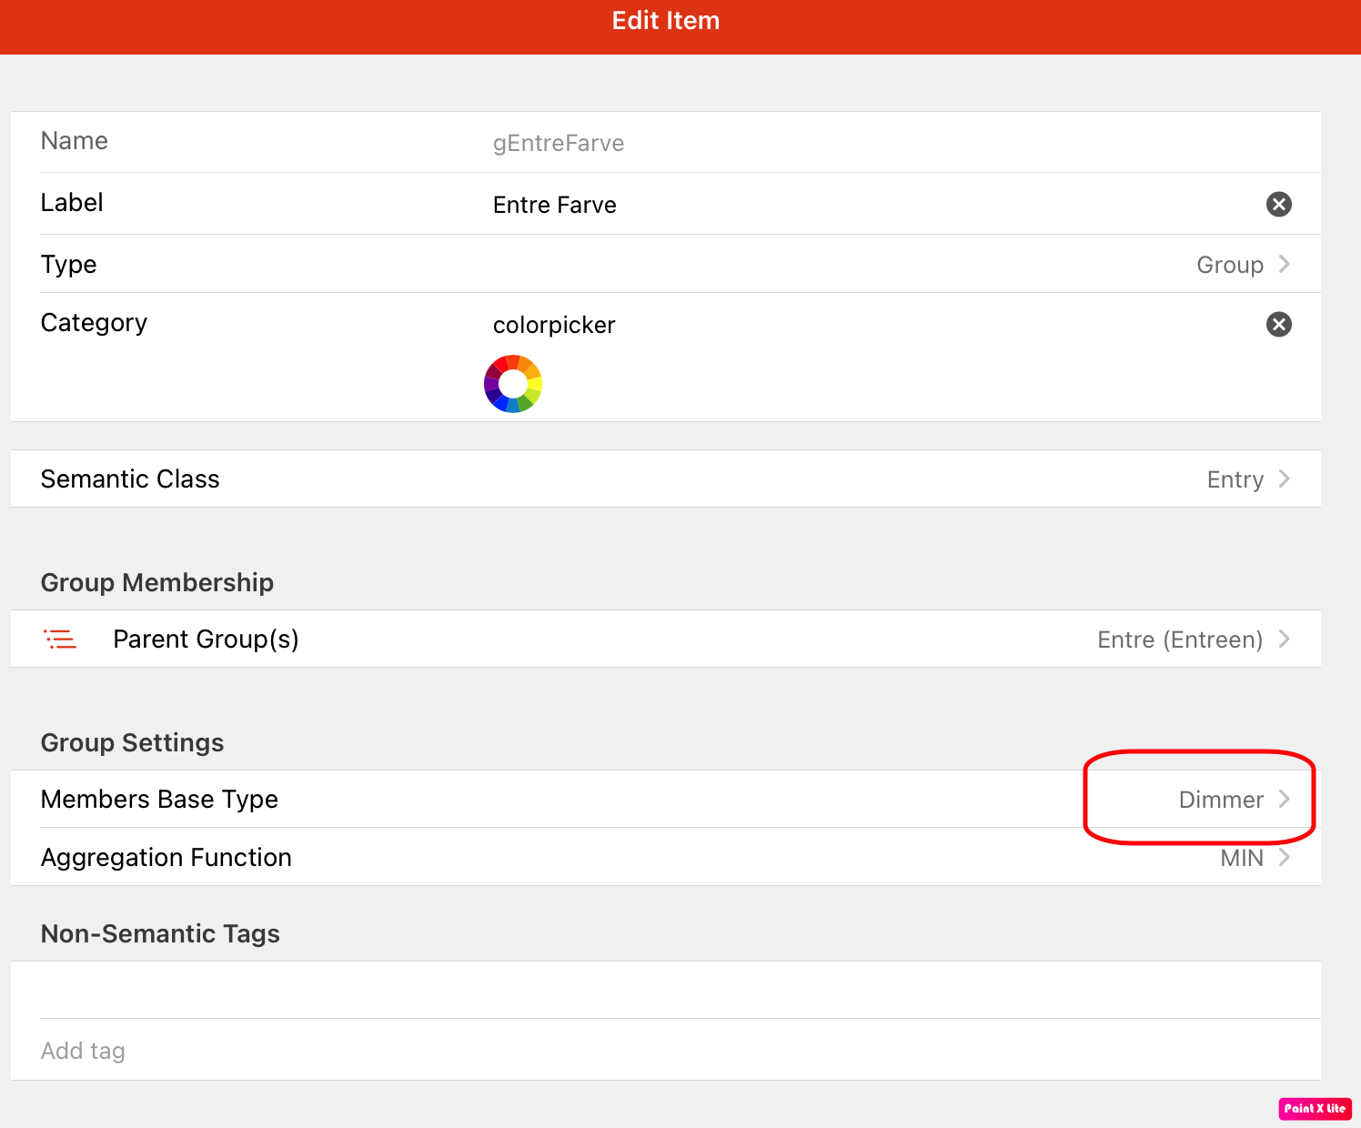Click the Label text field Entre Farve
Image resolution: width=1361 pixels, height=1128 pixels.
click(554, 205)
